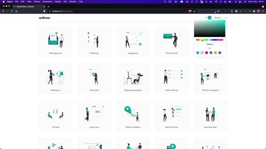This screenshot has width=266, height=149.
Task: Open the Making art illustration card
Action: 55,79
